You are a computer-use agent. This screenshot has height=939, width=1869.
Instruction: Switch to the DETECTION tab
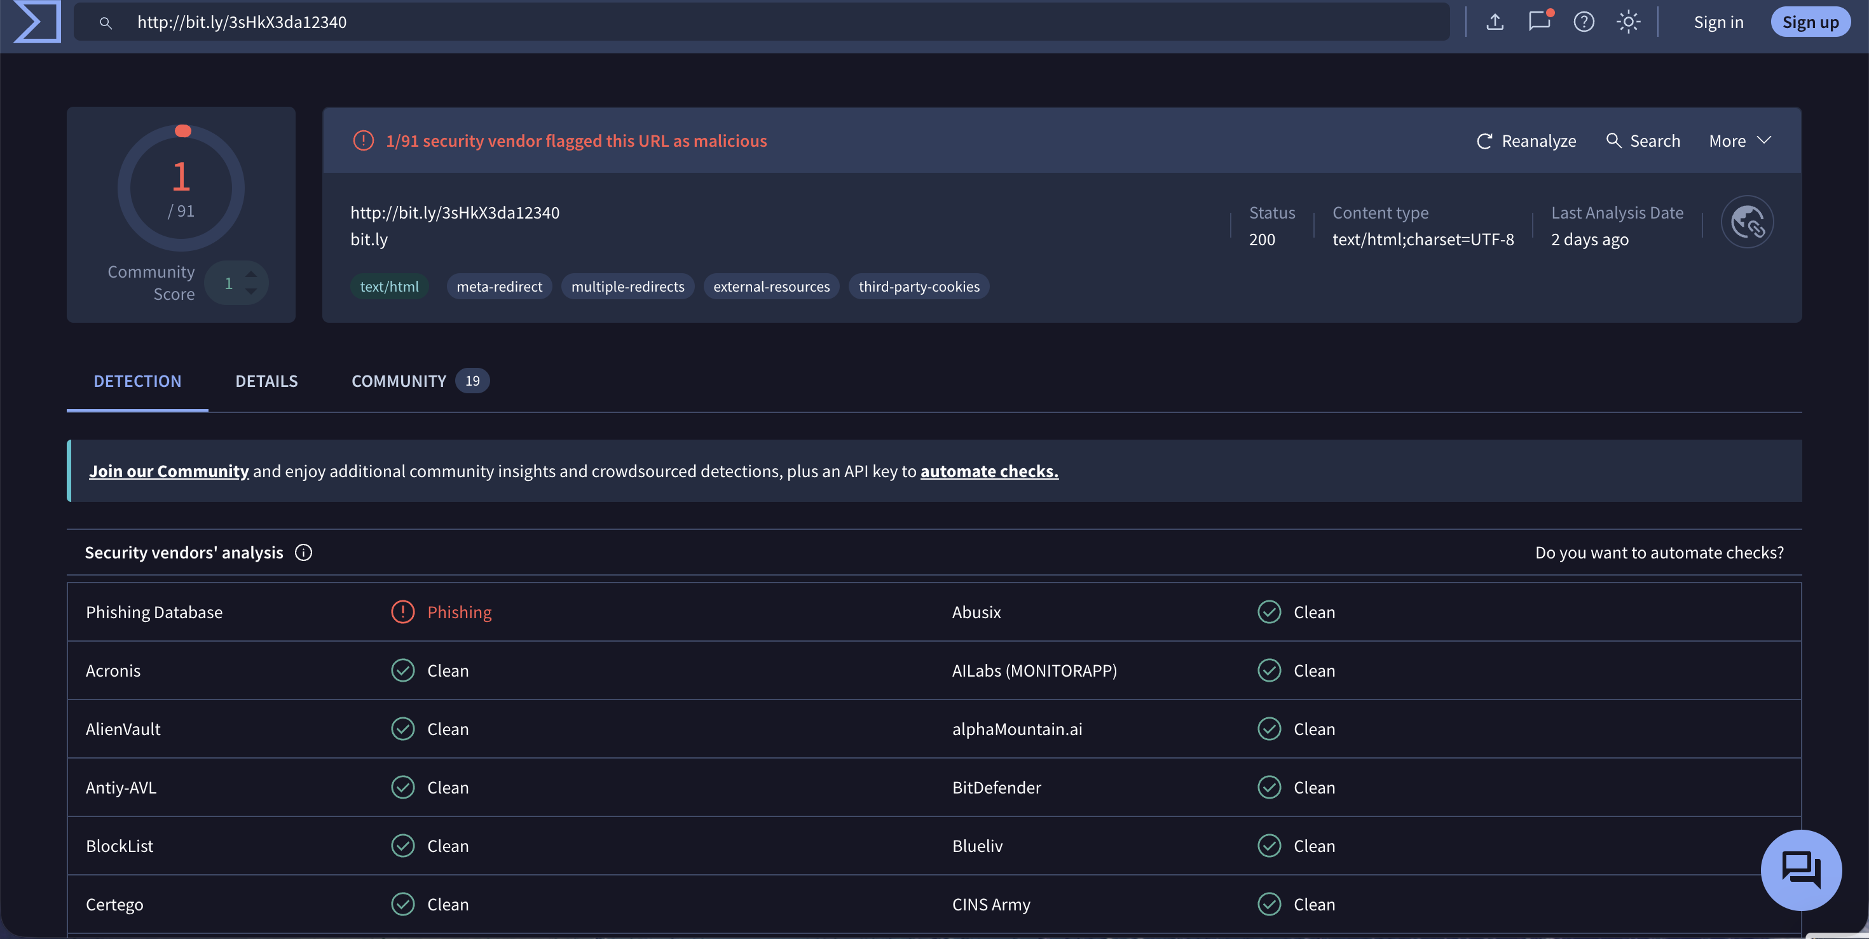[137, 381]
